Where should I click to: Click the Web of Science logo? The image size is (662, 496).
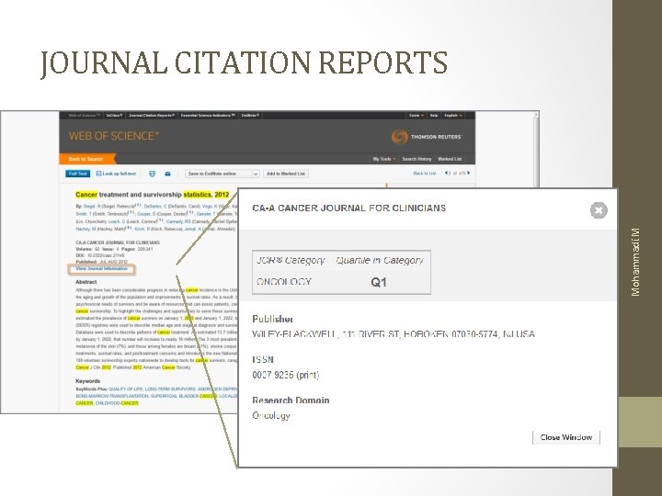coord(114,136)
